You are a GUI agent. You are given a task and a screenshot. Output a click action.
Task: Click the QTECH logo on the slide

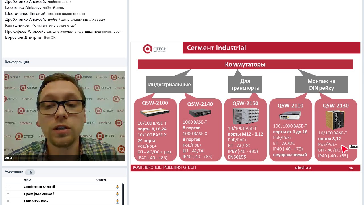(155, 49)
